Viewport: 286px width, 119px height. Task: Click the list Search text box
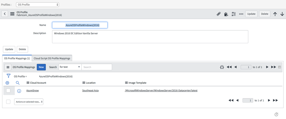point(97,67)
